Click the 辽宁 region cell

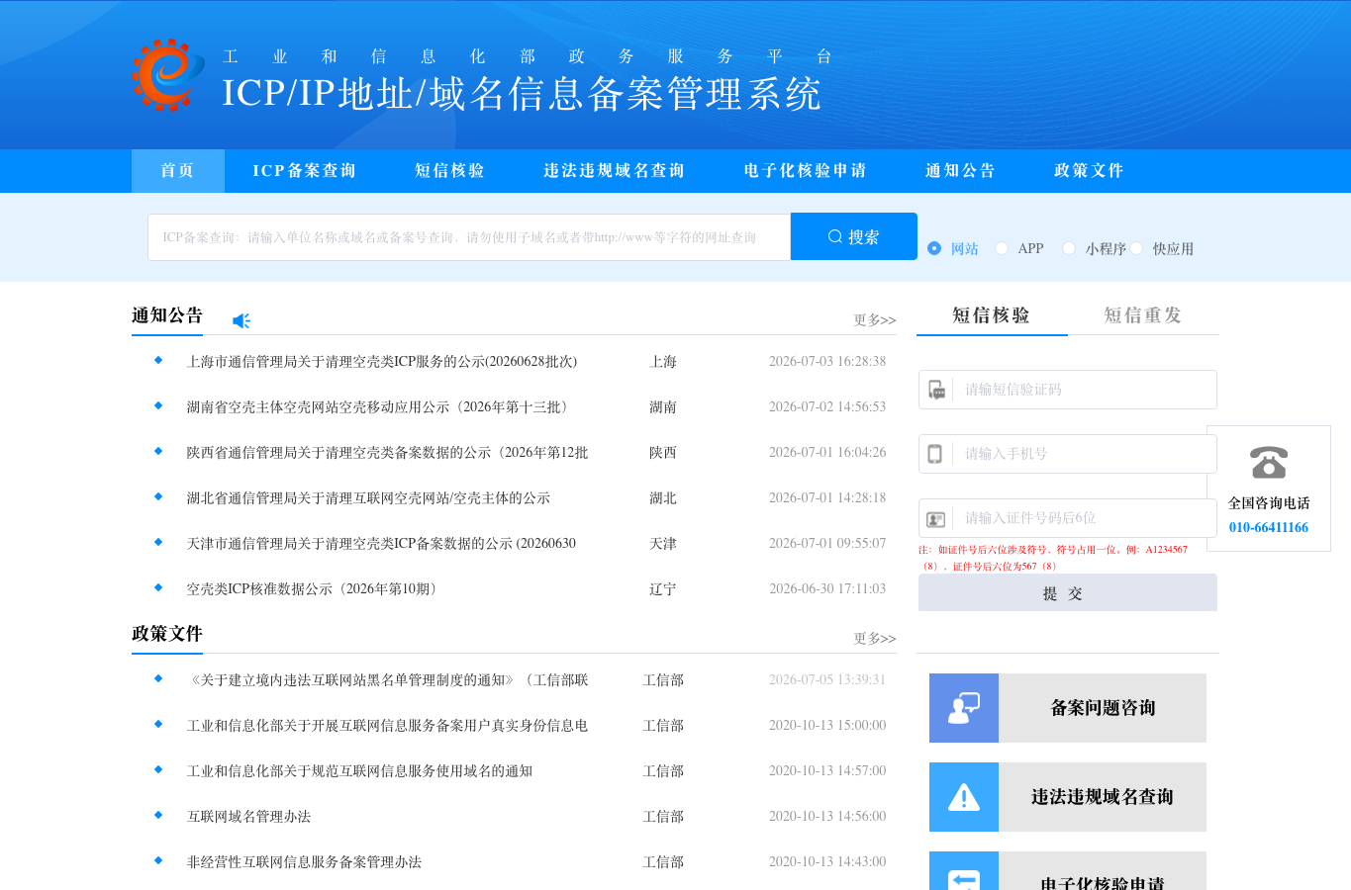click(663, 589)
